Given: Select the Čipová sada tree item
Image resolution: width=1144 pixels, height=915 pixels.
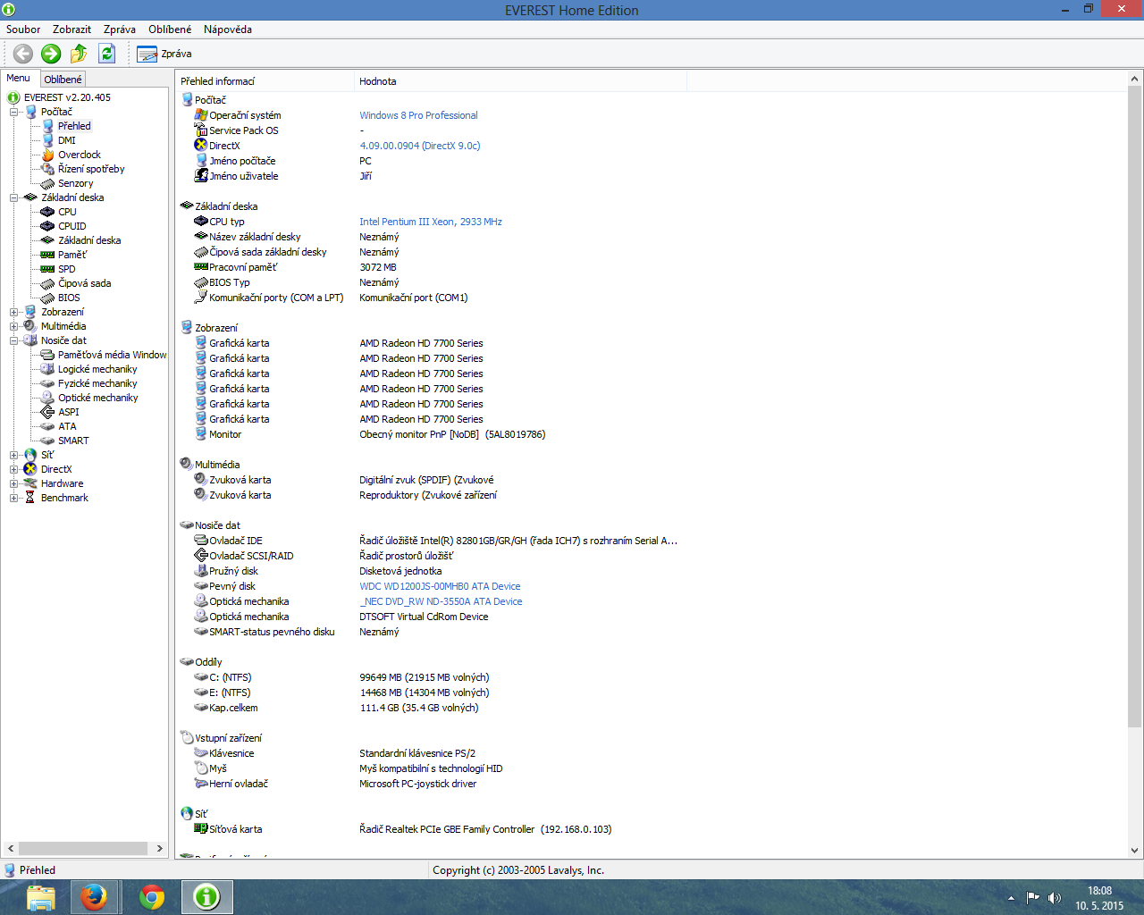Looking at the screenshot, I should click(85, 283).
